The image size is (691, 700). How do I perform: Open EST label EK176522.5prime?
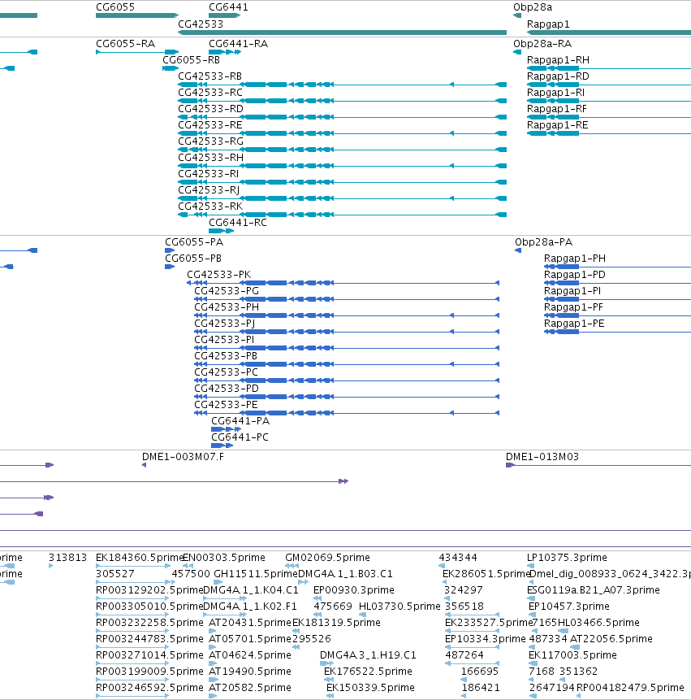pyautogui.click(x=368, y=672)
